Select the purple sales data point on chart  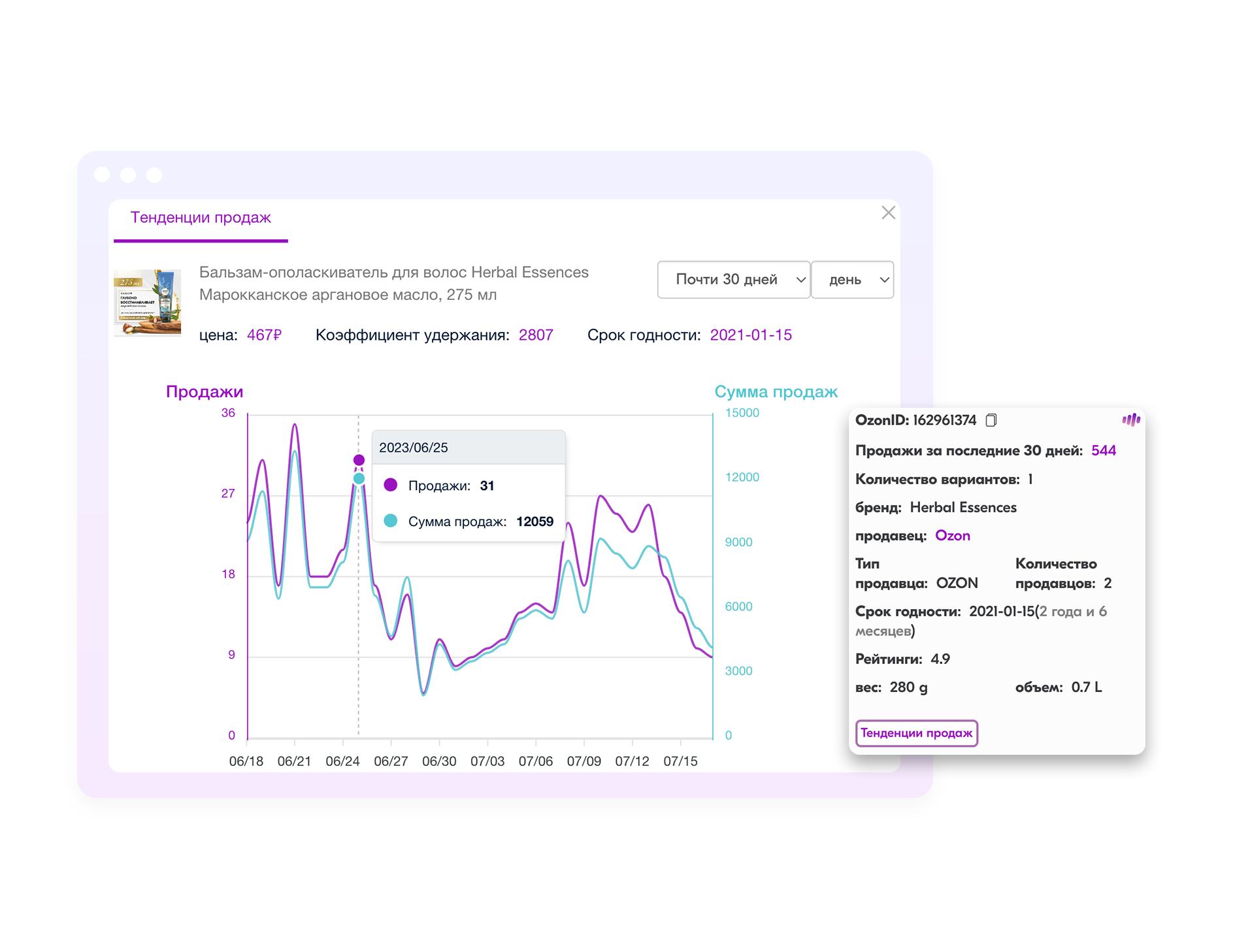pyautogui.click(x=359, y=460)
